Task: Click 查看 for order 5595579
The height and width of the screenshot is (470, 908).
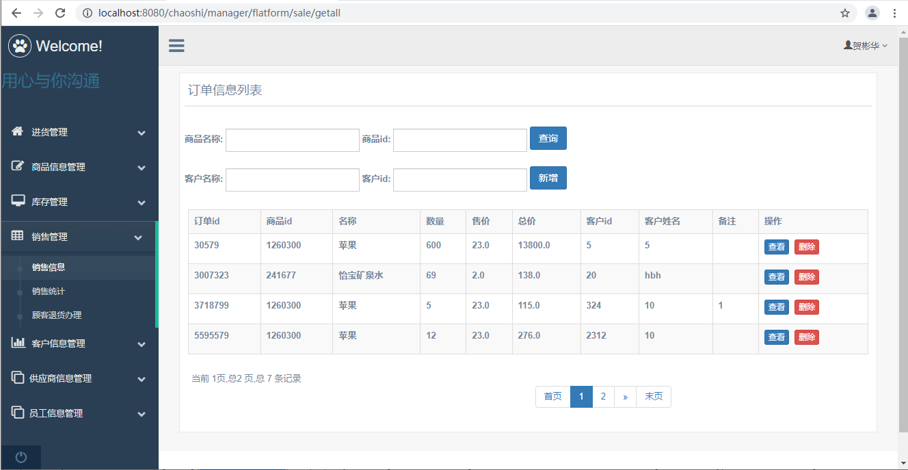Action: (x=777, y=337)
